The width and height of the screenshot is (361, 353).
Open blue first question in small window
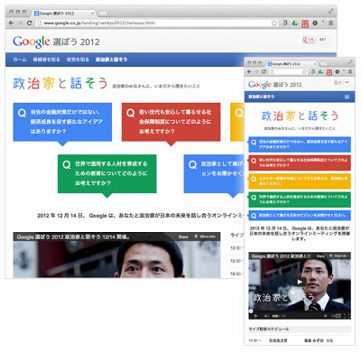[300, 144]
